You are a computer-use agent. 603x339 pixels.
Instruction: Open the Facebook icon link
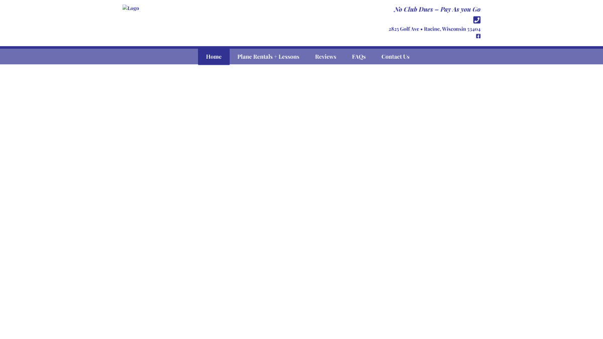tap(478, 36)
